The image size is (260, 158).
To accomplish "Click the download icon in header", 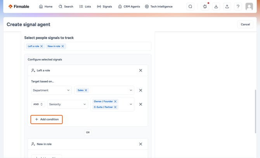I will pyautogui.click(x=216, y=7).
